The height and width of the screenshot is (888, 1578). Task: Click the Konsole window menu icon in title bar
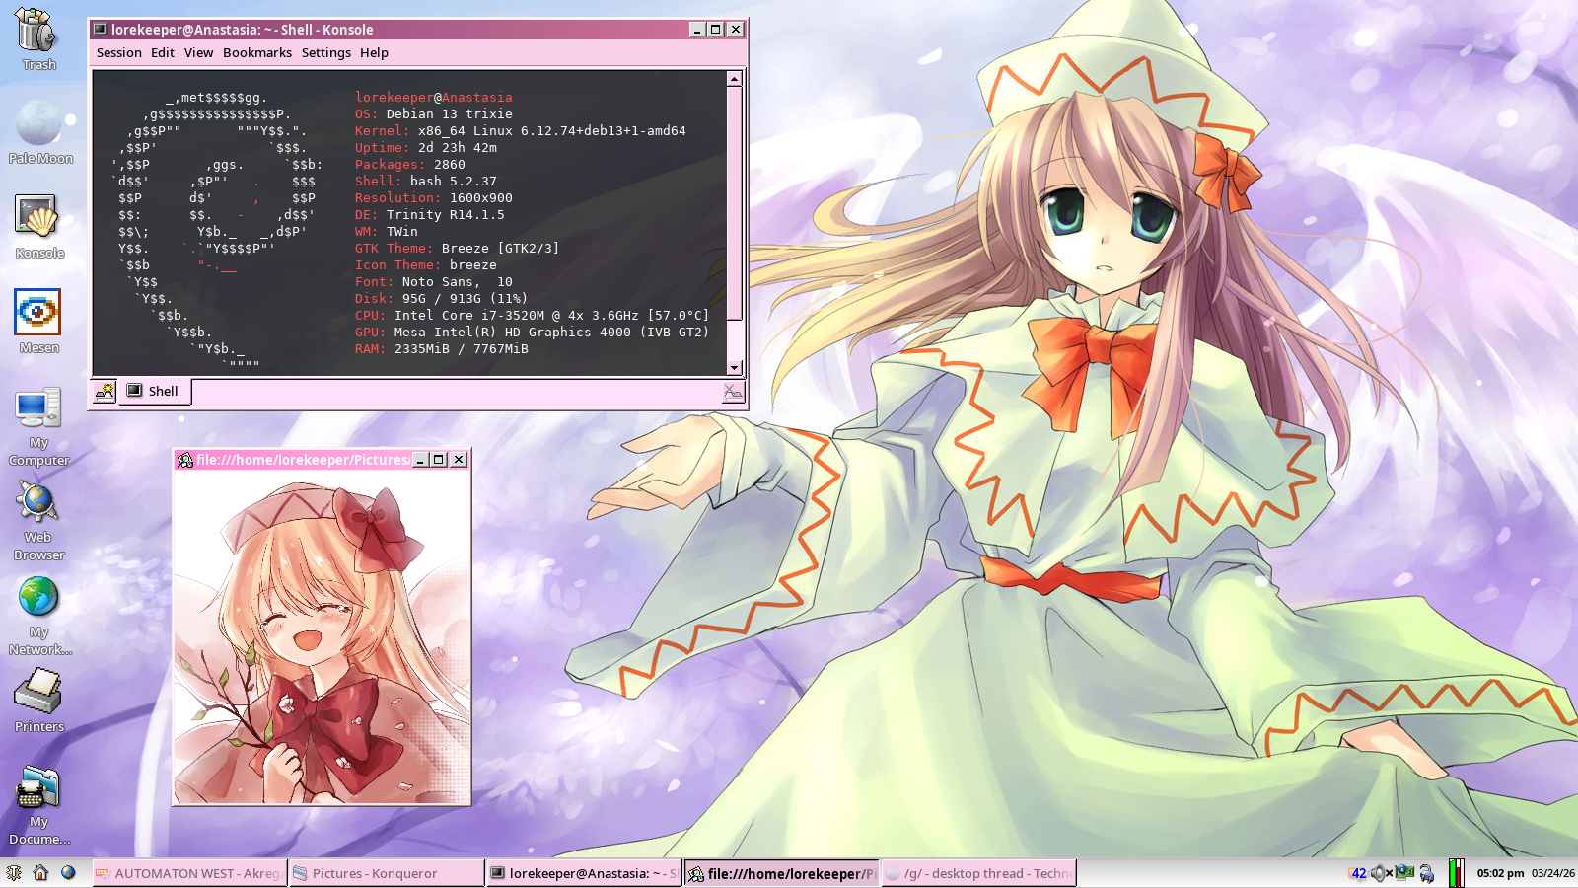coord(100,30)
